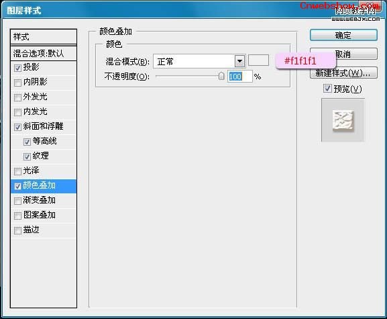Image resolution: width=387 pixels, height=319 pixels.
Task: Click the opacity value input field
Action: pyautogui.click(x=239, y=77)
